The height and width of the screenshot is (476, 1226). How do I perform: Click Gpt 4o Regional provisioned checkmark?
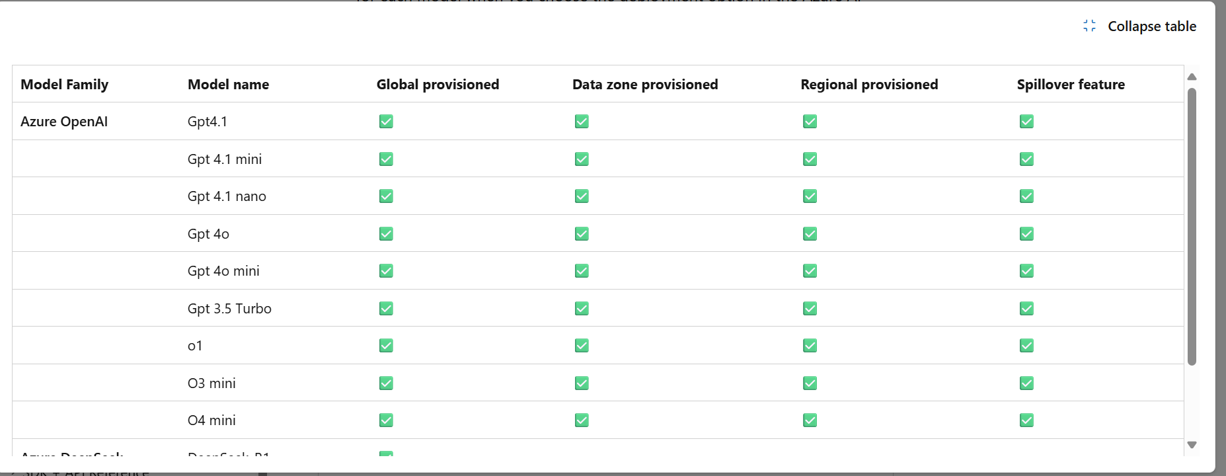pyautogui.click(x=810, y=234)
